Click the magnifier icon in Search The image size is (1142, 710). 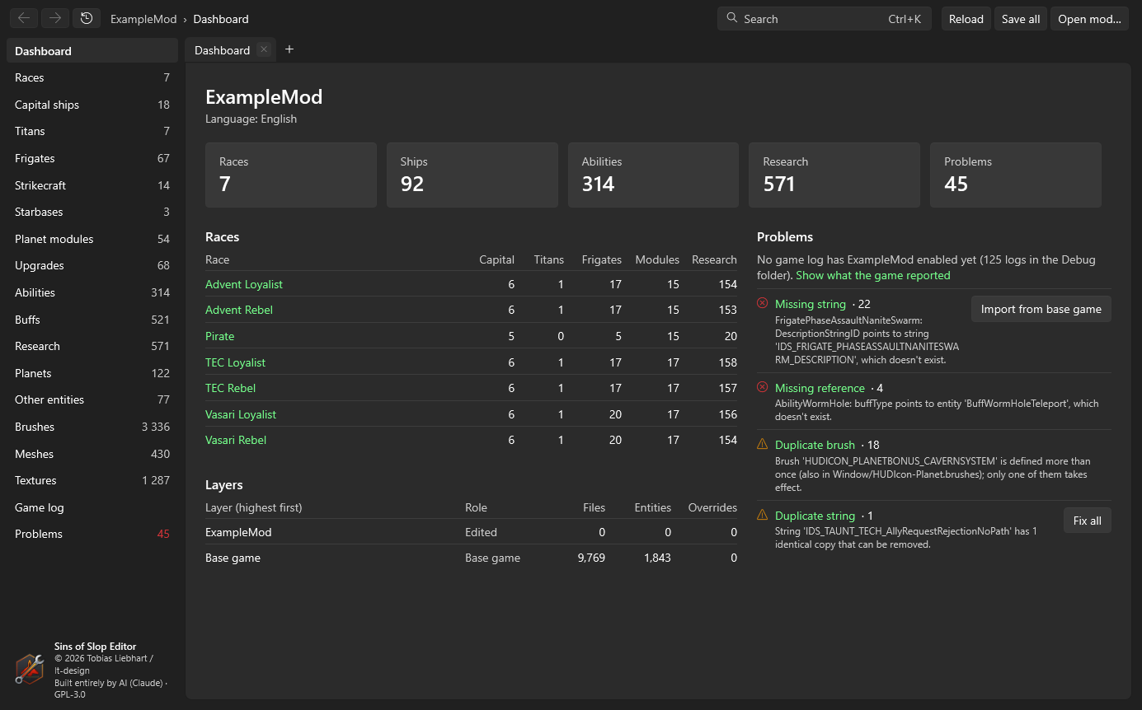(731, 19)
